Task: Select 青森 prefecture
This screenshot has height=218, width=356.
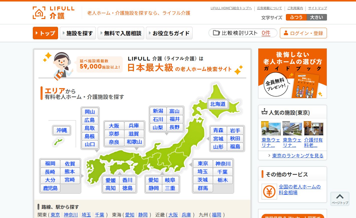Action: 218,130
